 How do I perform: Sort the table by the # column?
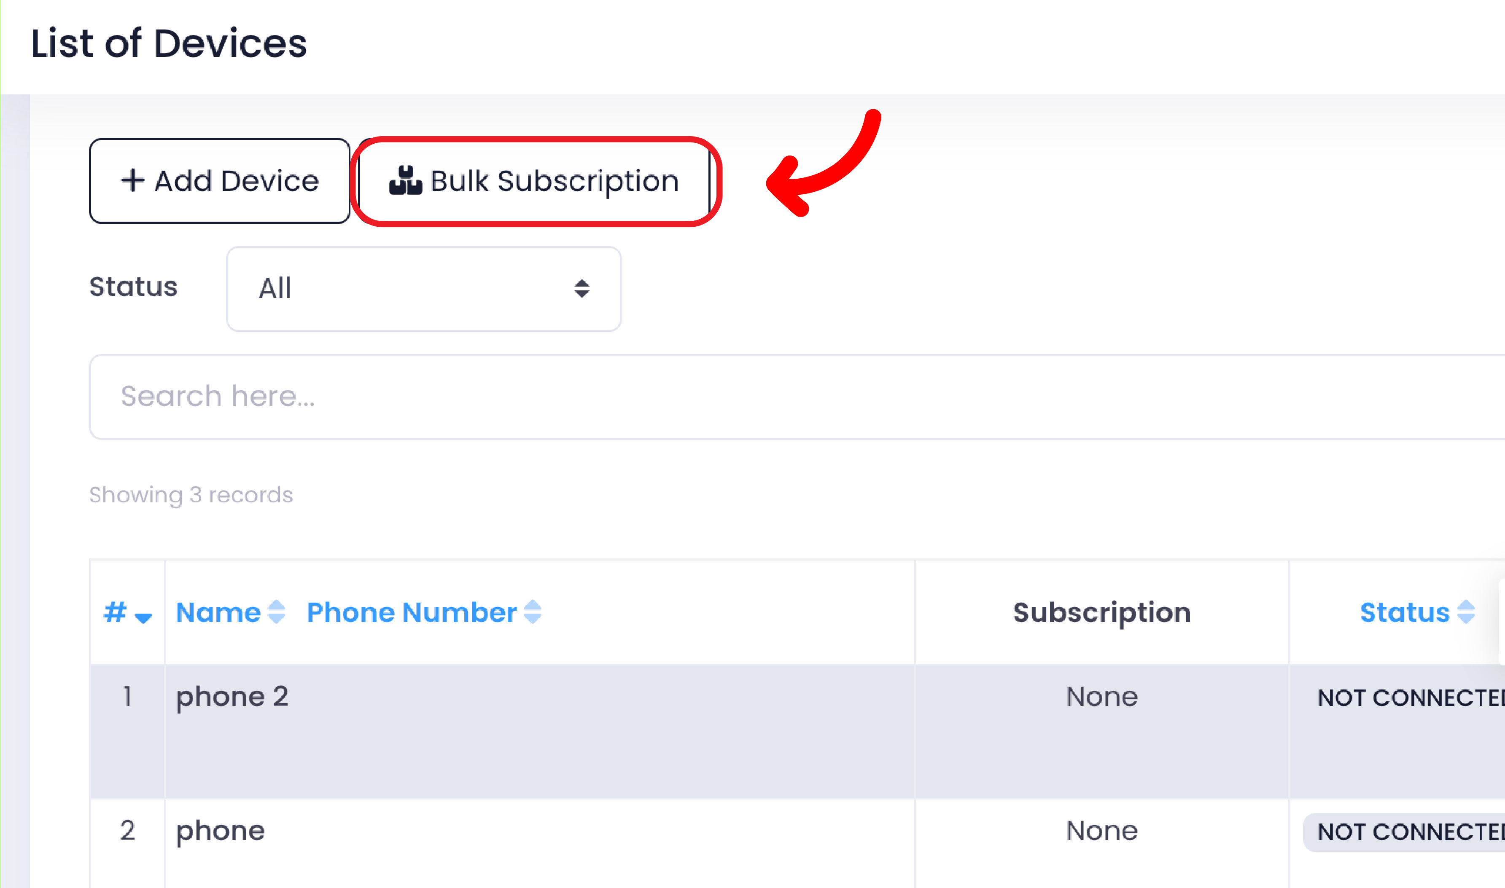(x=115, y=612)
